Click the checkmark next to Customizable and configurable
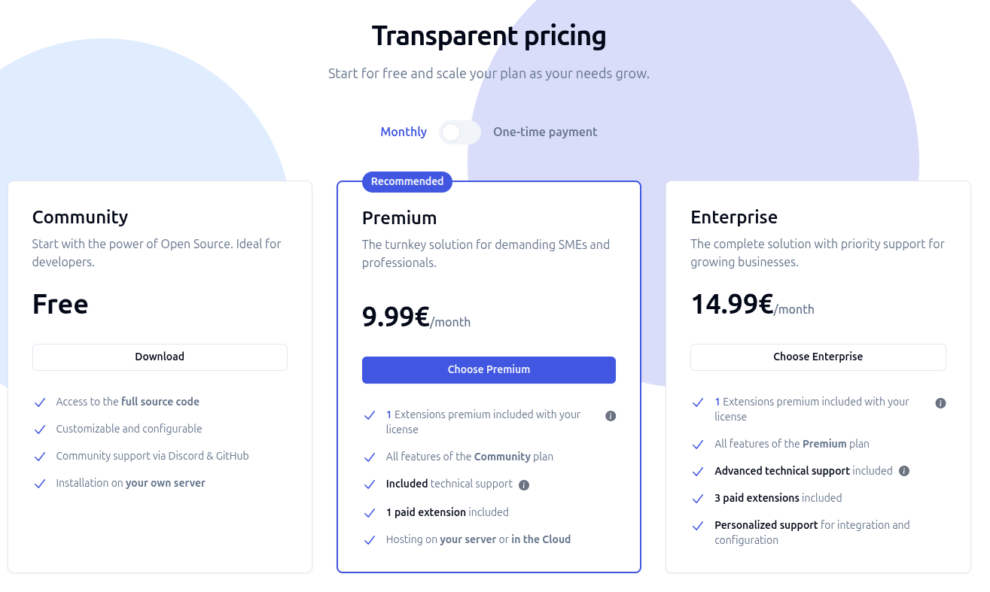 [x=40, y=430]
